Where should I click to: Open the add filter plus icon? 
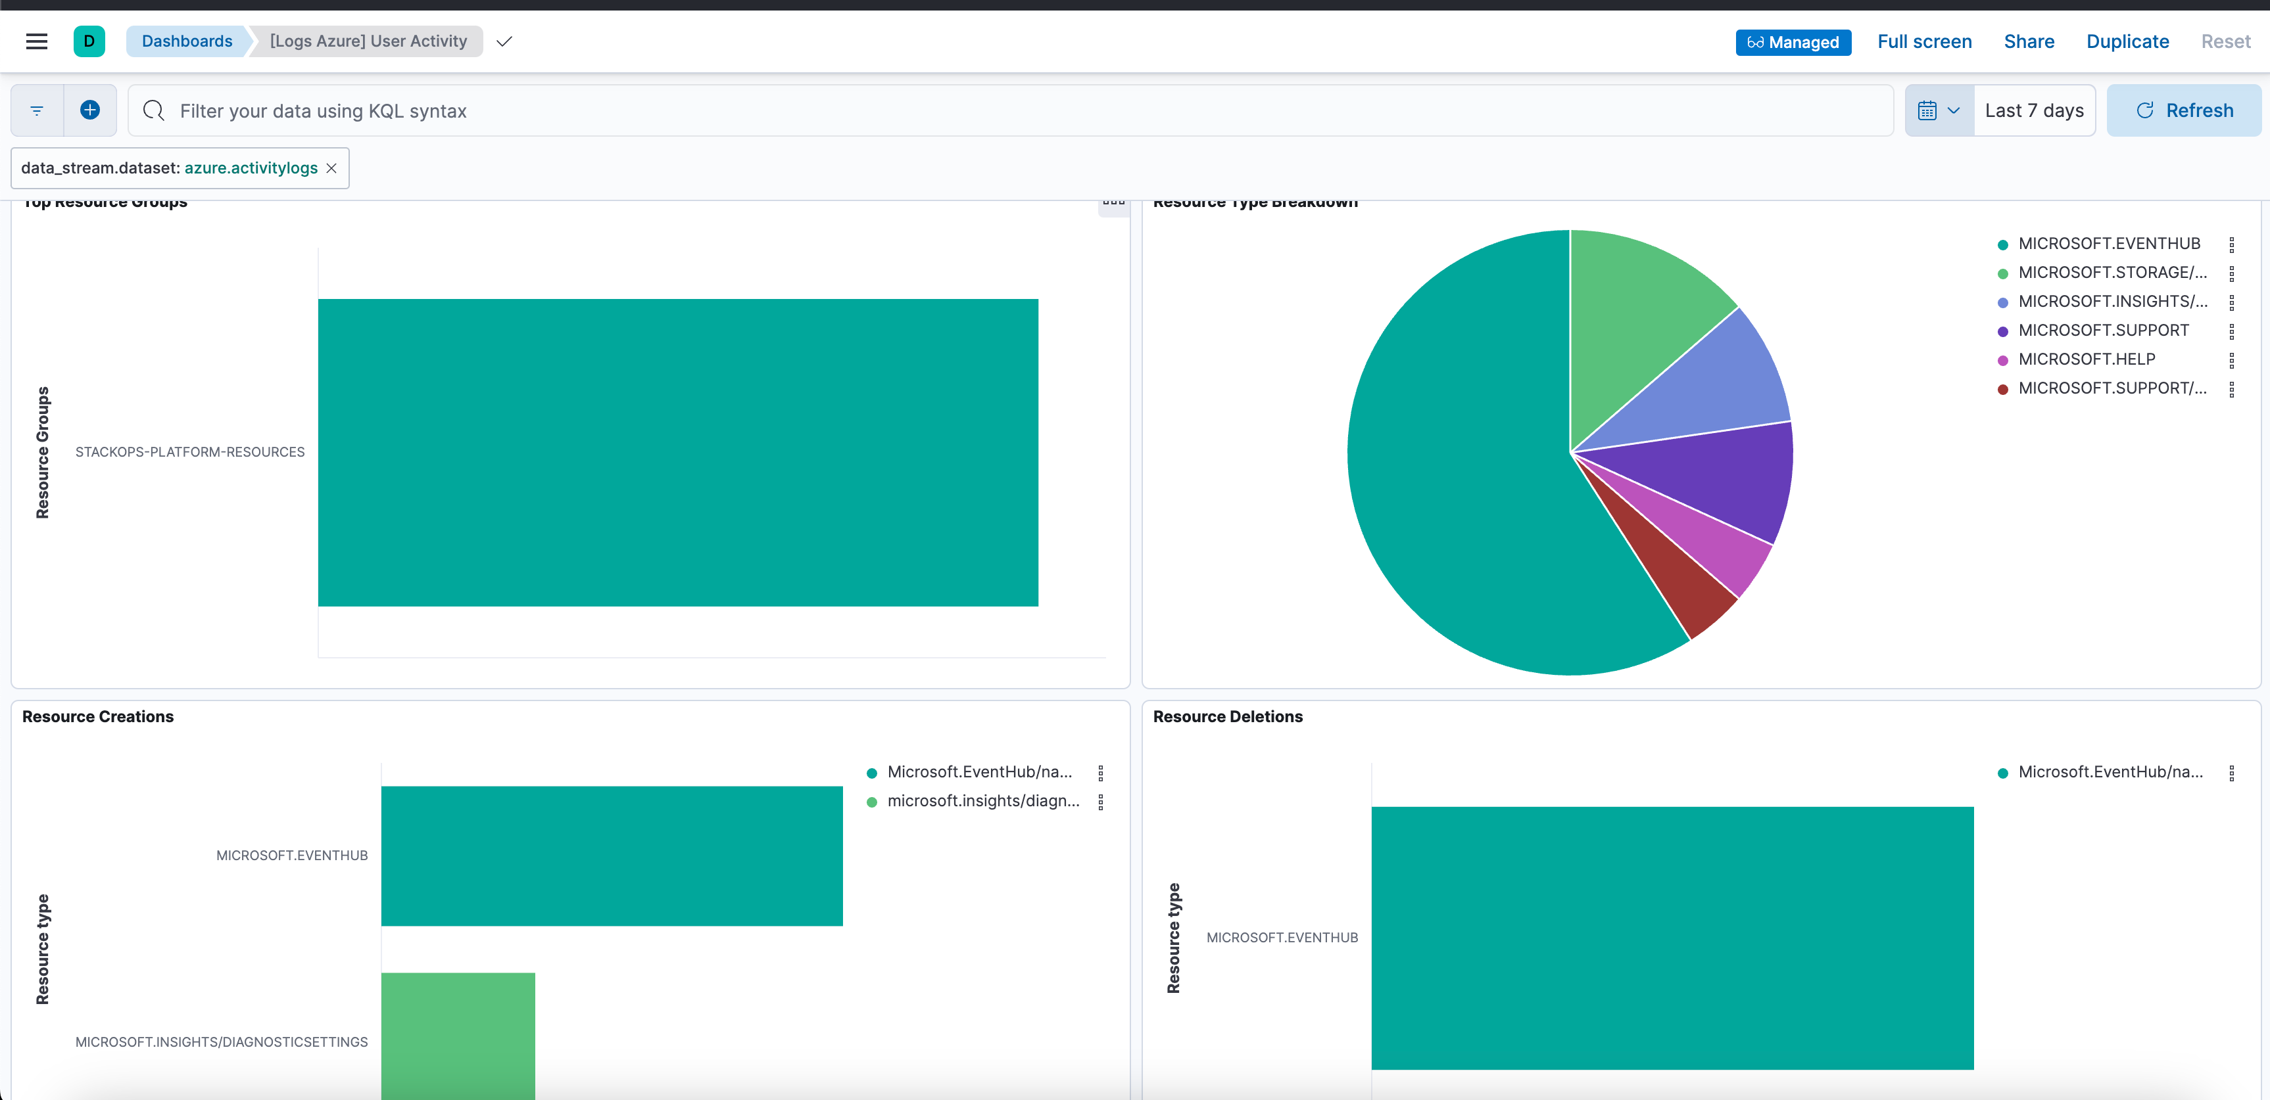point(89,109)
